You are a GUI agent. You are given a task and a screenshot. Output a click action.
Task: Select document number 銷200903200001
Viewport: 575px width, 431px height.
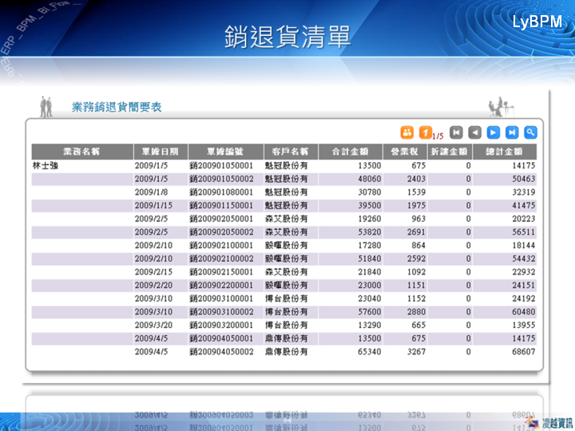pos(221,325)
